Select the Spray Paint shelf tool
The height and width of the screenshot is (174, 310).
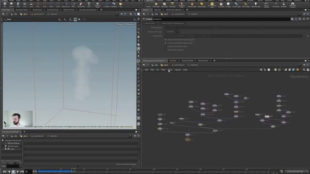click(x=81, y=4)
